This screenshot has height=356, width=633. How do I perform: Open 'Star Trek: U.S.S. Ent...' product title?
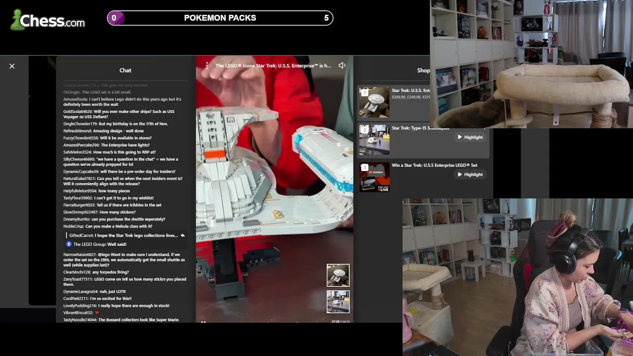pos(410,90)
